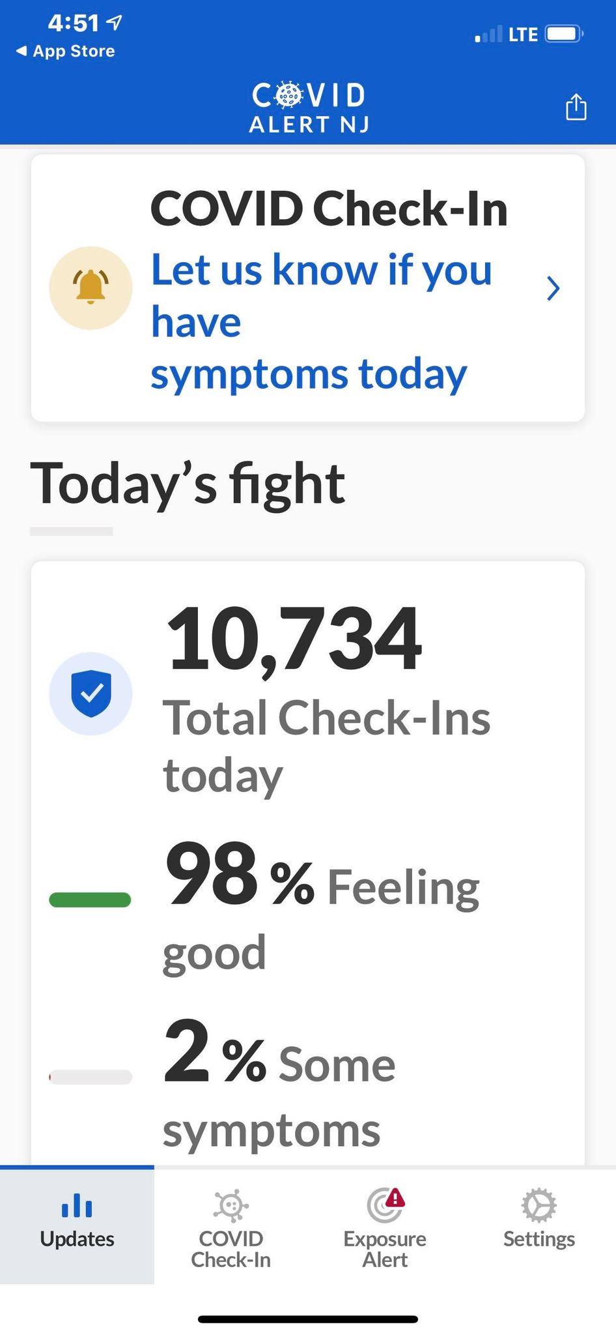Select the Updates tab label

pos(77,1239)
